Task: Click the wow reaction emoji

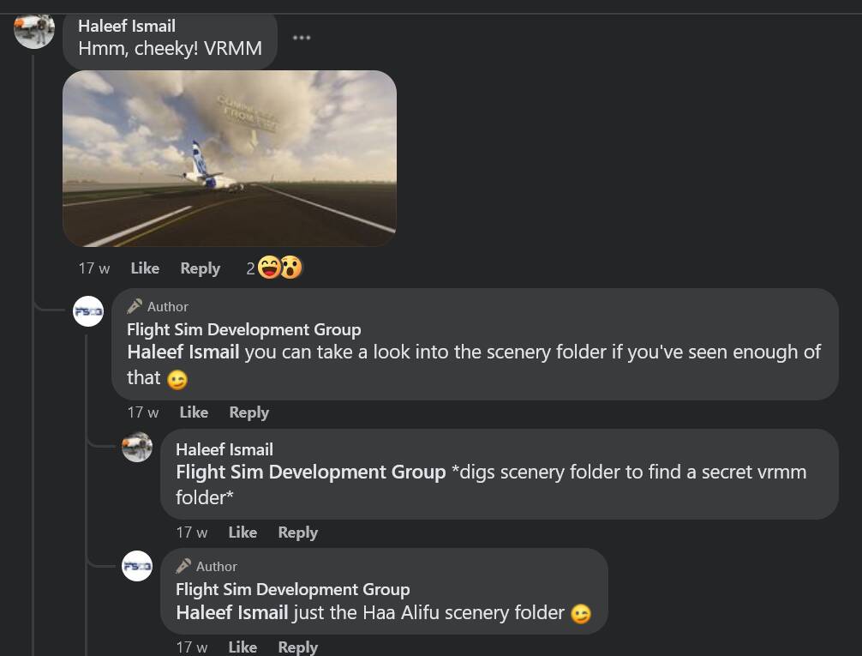Action: coord(291,268)
